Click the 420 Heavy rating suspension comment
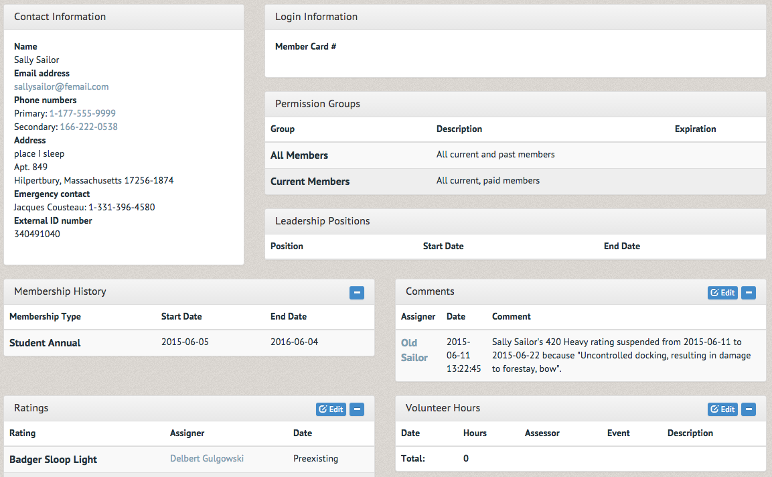 (621, 355)
